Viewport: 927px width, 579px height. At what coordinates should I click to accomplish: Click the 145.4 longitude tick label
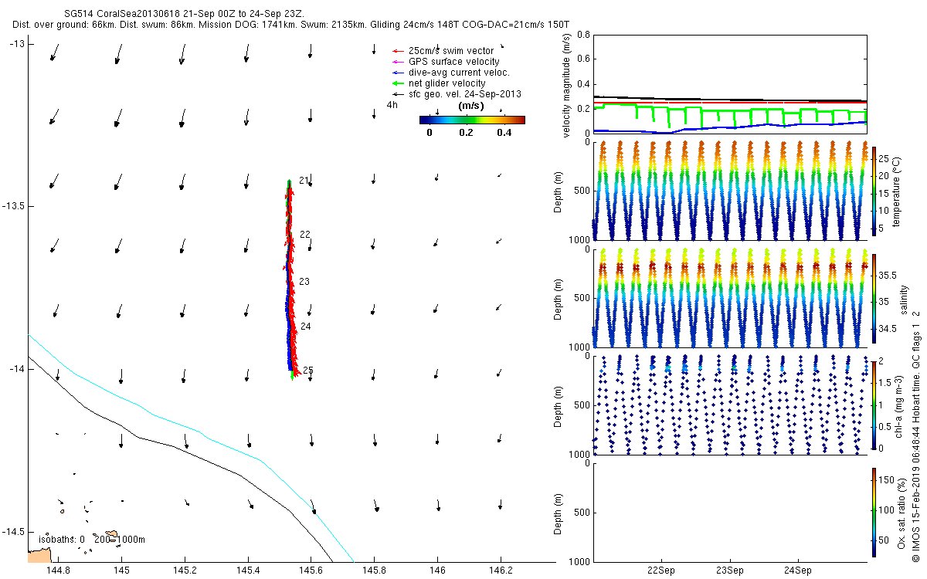coord(248,571)
